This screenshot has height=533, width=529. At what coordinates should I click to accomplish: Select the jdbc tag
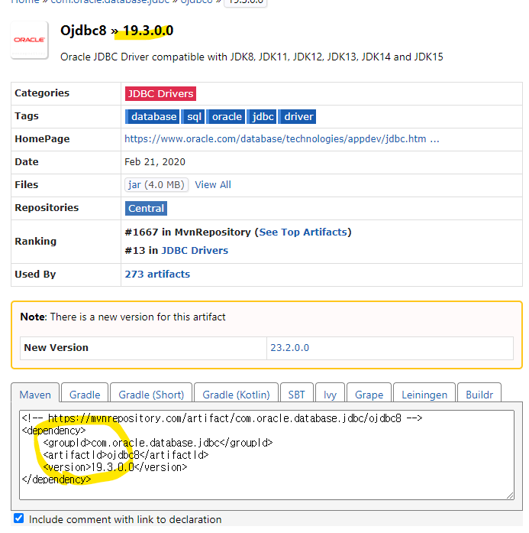(262, 116)
